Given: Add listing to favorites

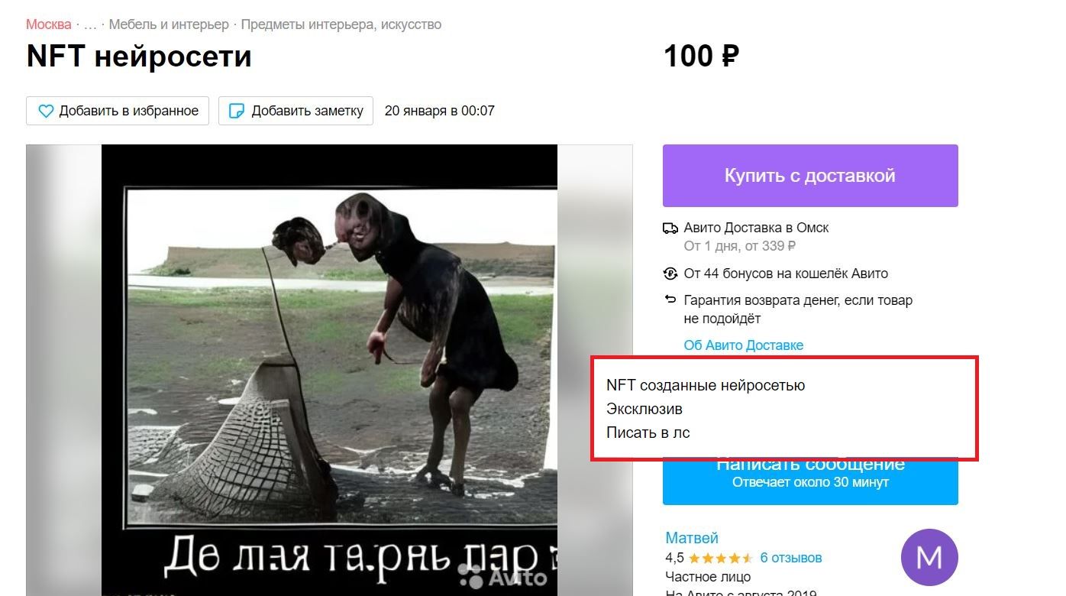Looking at the screenshot, I should [118, 111].
